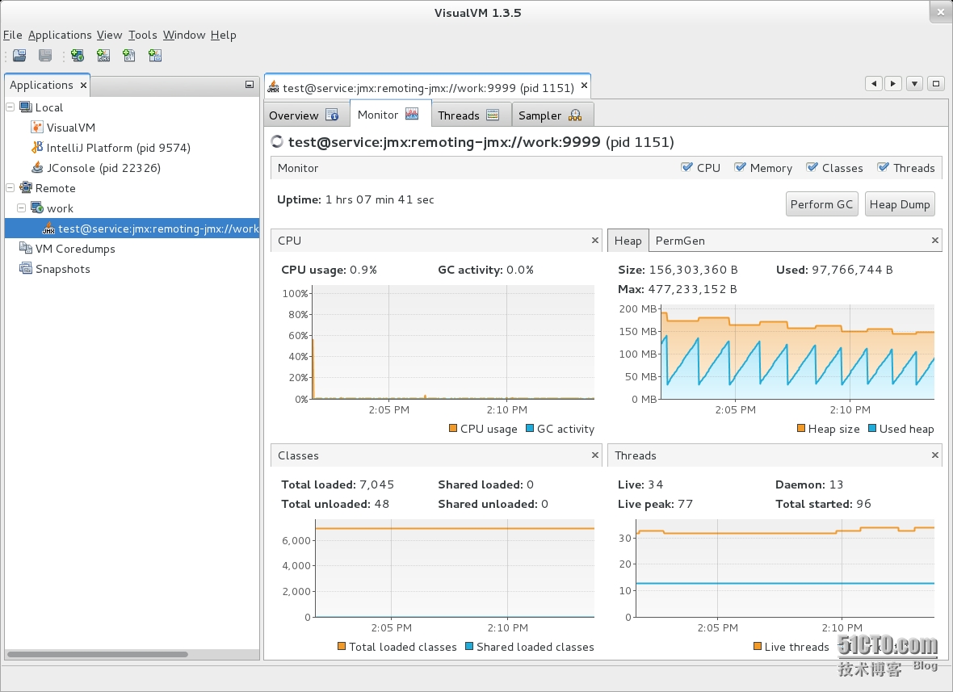Uncheck the Classes monitor checkbox
The width and height of the screenshot is (953, 692).
point(812,167)
